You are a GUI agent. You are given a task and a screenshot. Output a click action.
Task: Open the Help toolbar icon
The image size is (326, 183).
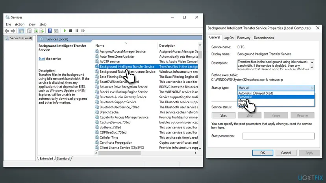pos(50,31)
